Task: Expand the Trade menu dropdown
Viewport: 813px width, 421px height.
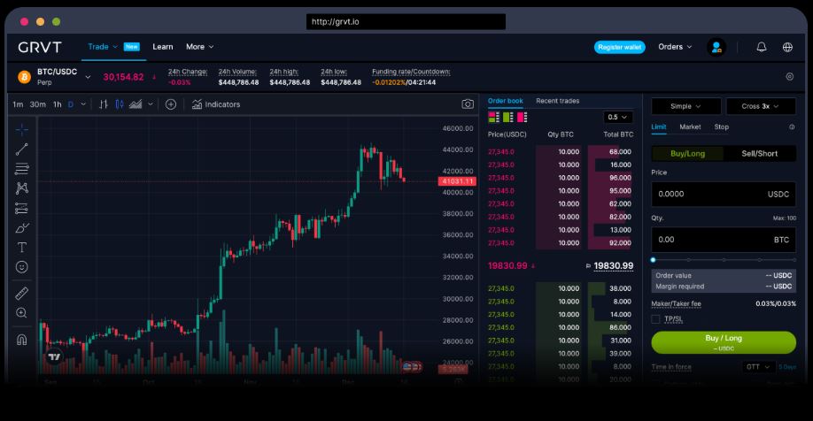Action: pyautogui.click(x=103, y=47)
